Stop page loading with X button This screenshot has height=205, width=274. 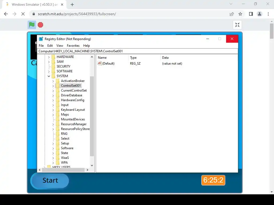click(x=23, y=14)
